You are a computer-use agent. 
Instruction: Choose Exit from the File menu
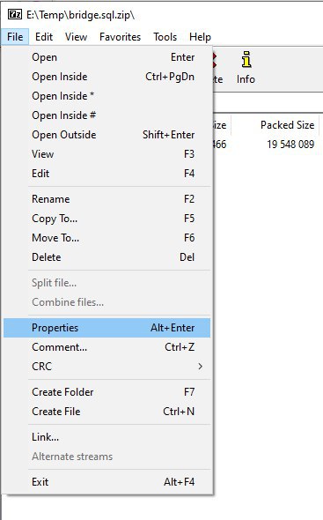pyautogui.click(x=107, y=481)
